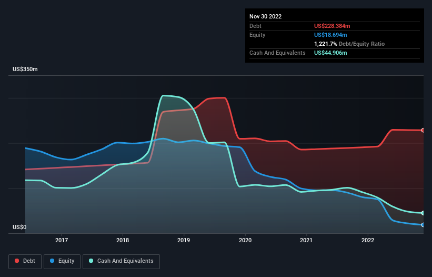This screenshot has height=277, width=432.
Task: Click the 2017 x-axis label
Action: [62, 240]
